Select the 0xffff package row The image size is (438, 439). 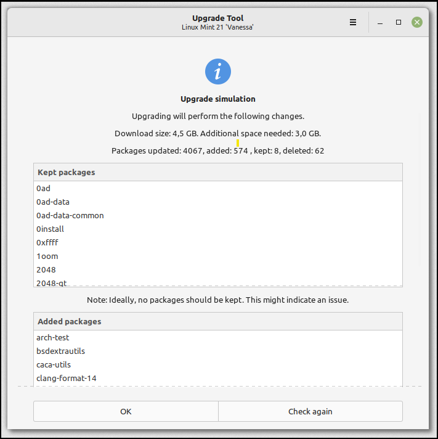(218, 242)
